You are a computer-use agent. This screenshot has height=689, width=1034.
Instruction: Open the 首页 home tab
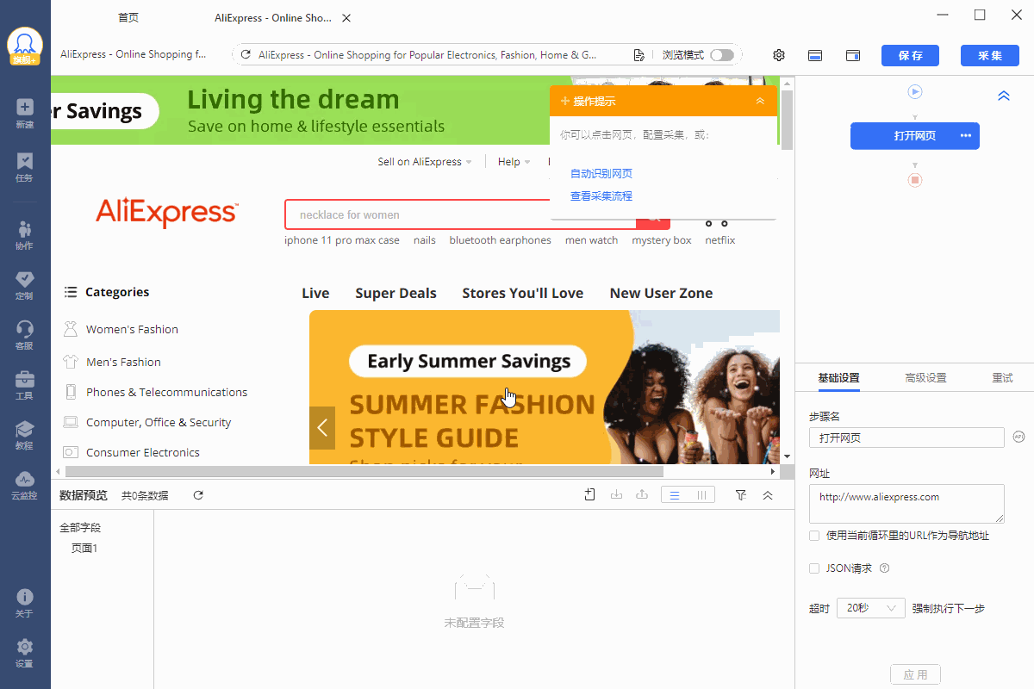[x=128, y=18]
